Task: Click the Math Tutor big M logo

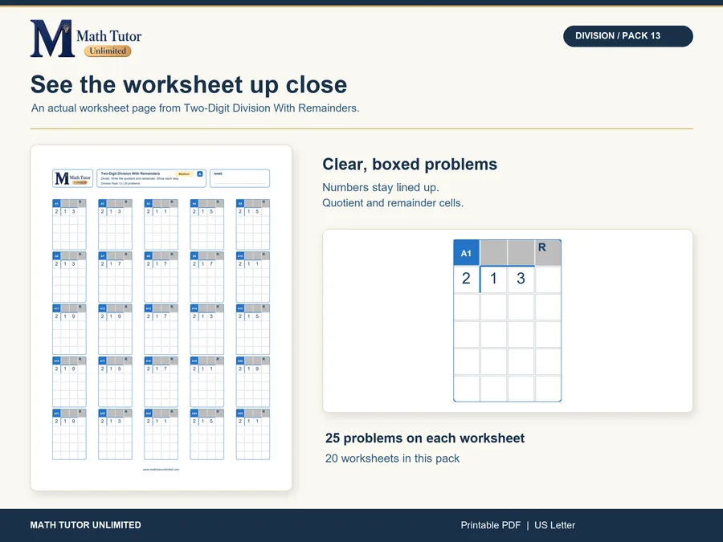Action: click(x=52, y=39)
